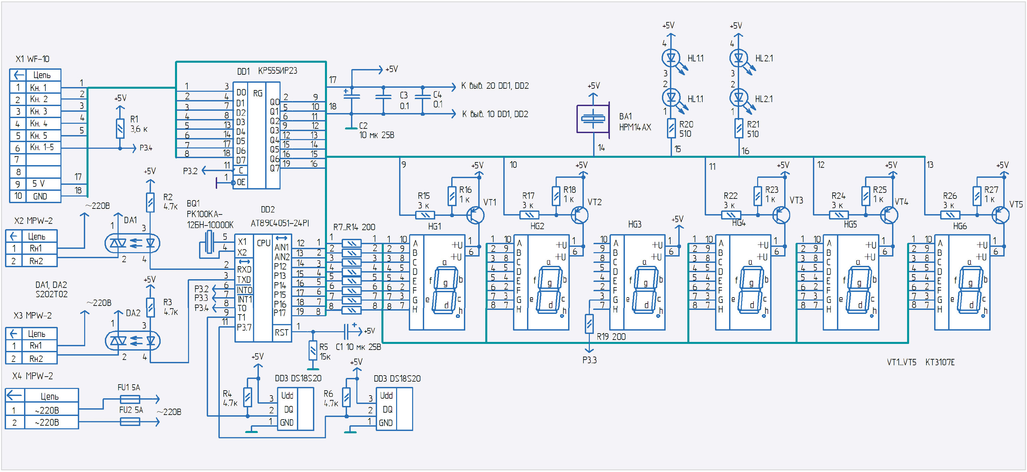Click the VT1 transistor symbol
Screen dimensions: 1027x472
click(475, 215)
